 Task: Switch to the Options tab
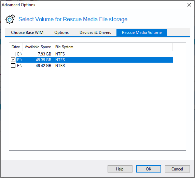(61, 33)
